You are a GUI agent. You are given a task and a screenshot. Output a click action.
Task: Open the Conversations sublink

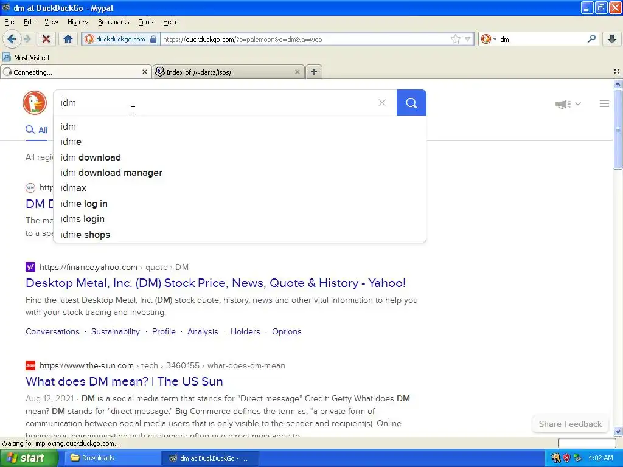coord(52,331)
